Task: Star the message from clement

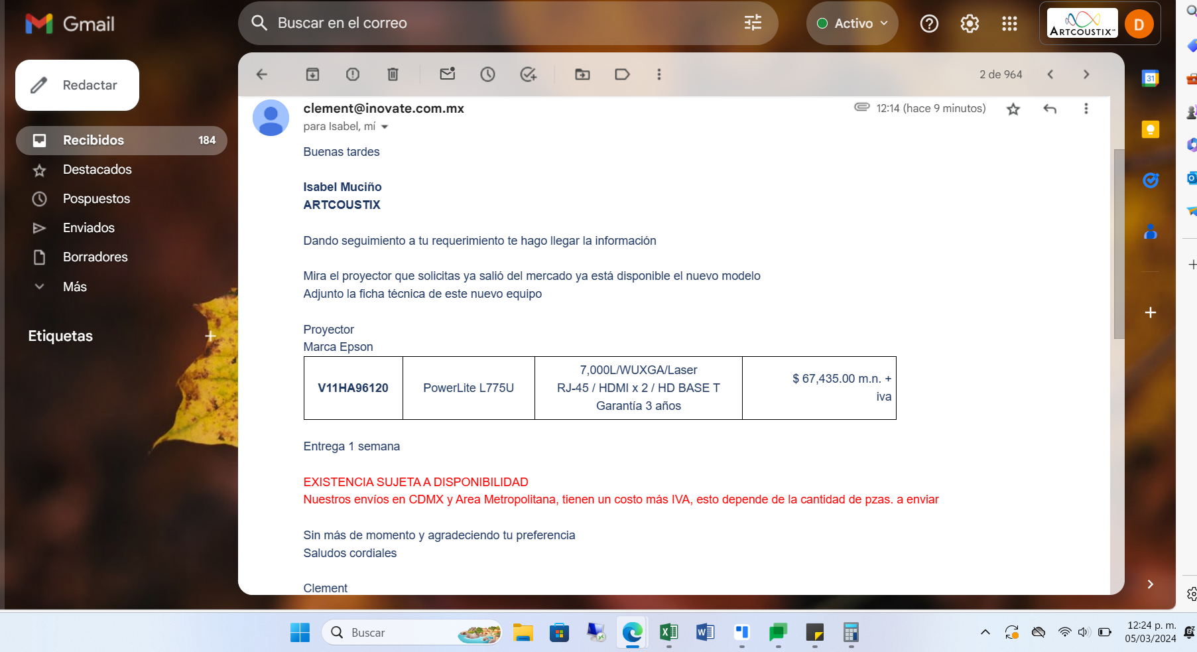Action: click(x=1013, y=109)
